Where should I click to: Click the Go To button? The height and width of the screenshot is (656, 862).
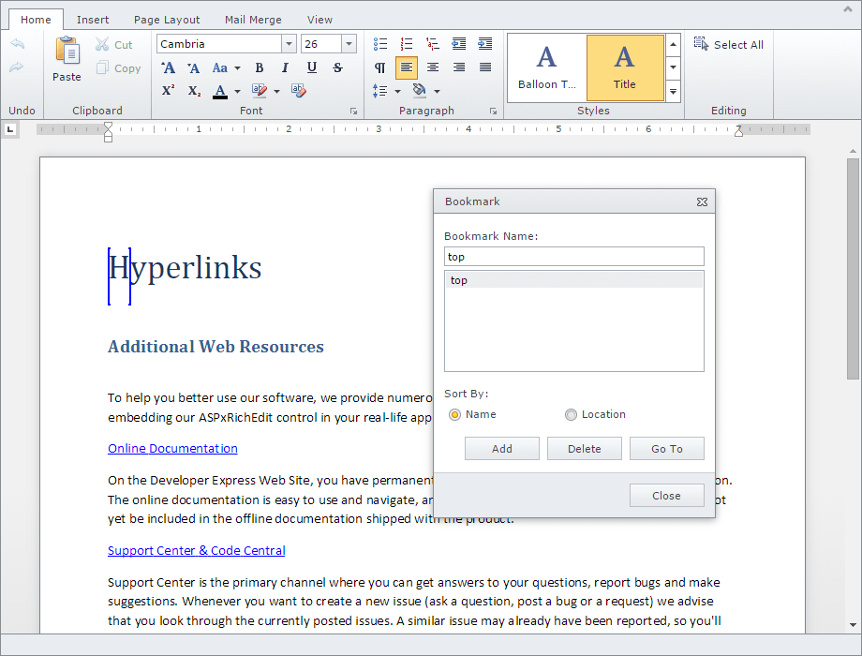click(666, 449)
